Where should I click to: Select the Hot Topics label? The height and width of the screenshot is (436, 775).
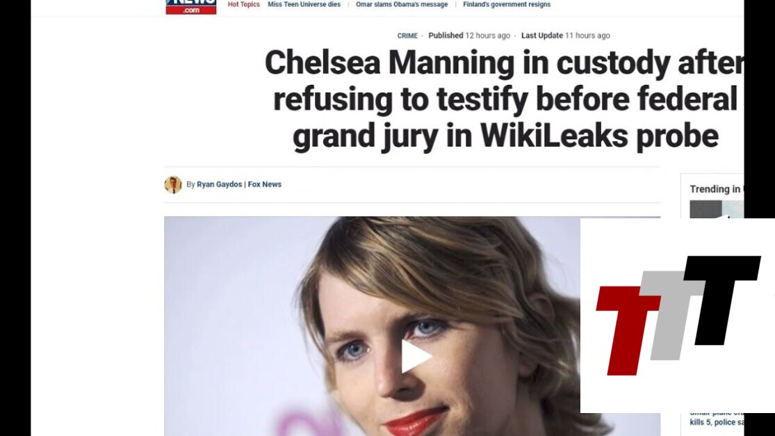pos(244,4)
